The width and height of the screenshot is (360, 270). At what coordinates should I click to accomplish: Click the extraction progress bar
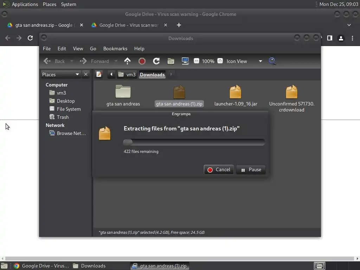pyautogui.click(x=194, y=142)
